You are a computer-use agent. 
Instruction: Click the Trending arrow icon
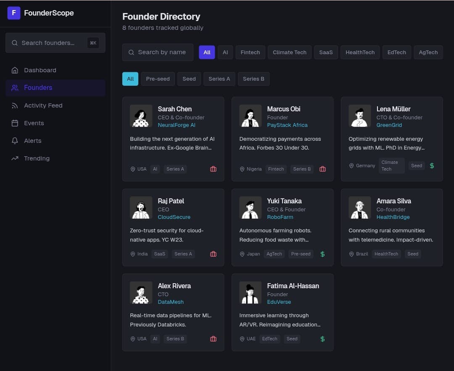coord(15,158)
